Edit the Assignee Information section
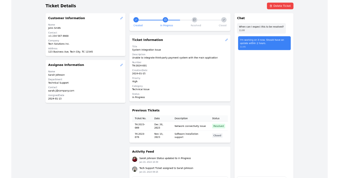Screen dimensions: 339x178 pos(121,65)
